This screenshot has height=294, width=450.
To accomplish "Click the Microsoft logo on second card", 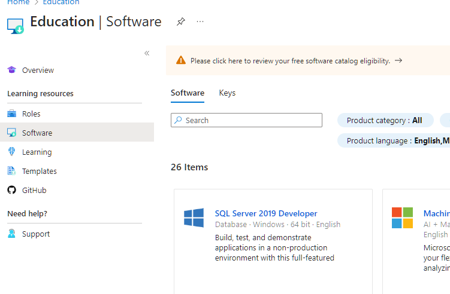I will [402, 218].
